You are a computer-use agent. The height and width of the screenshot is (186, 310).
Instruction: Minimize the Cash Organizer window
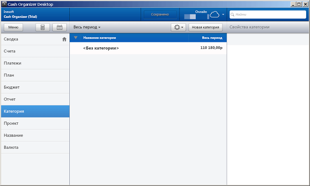point(293,4)
